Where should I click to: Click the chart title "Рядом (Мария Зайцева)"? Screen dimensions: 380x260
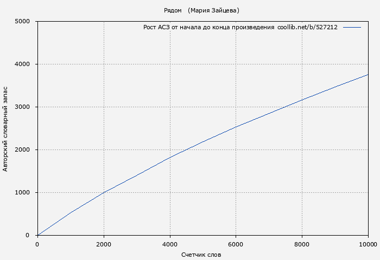[201, 10]
